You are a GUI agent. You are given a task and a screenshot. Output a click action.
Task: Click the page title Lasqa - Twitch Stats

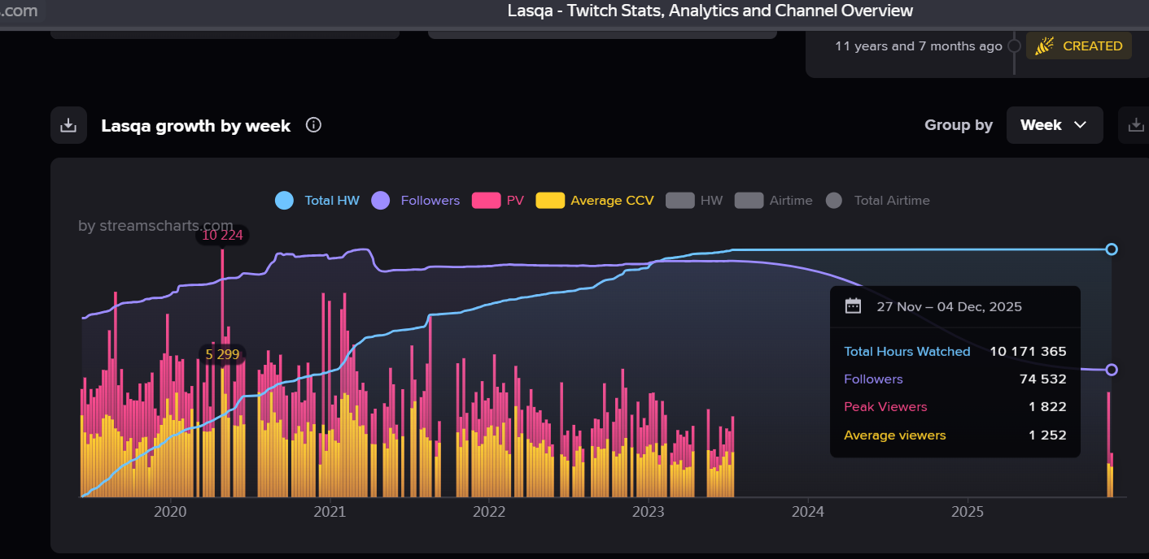pos(710,11)
